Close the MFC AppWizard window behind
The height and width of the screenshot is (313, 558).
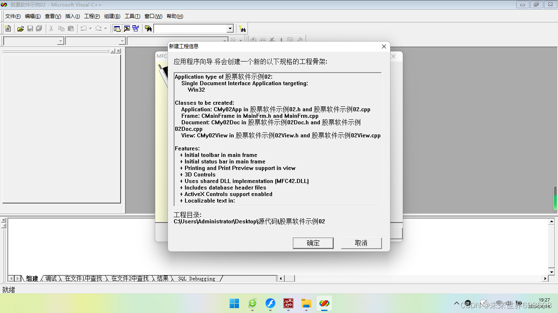(393, 56)
